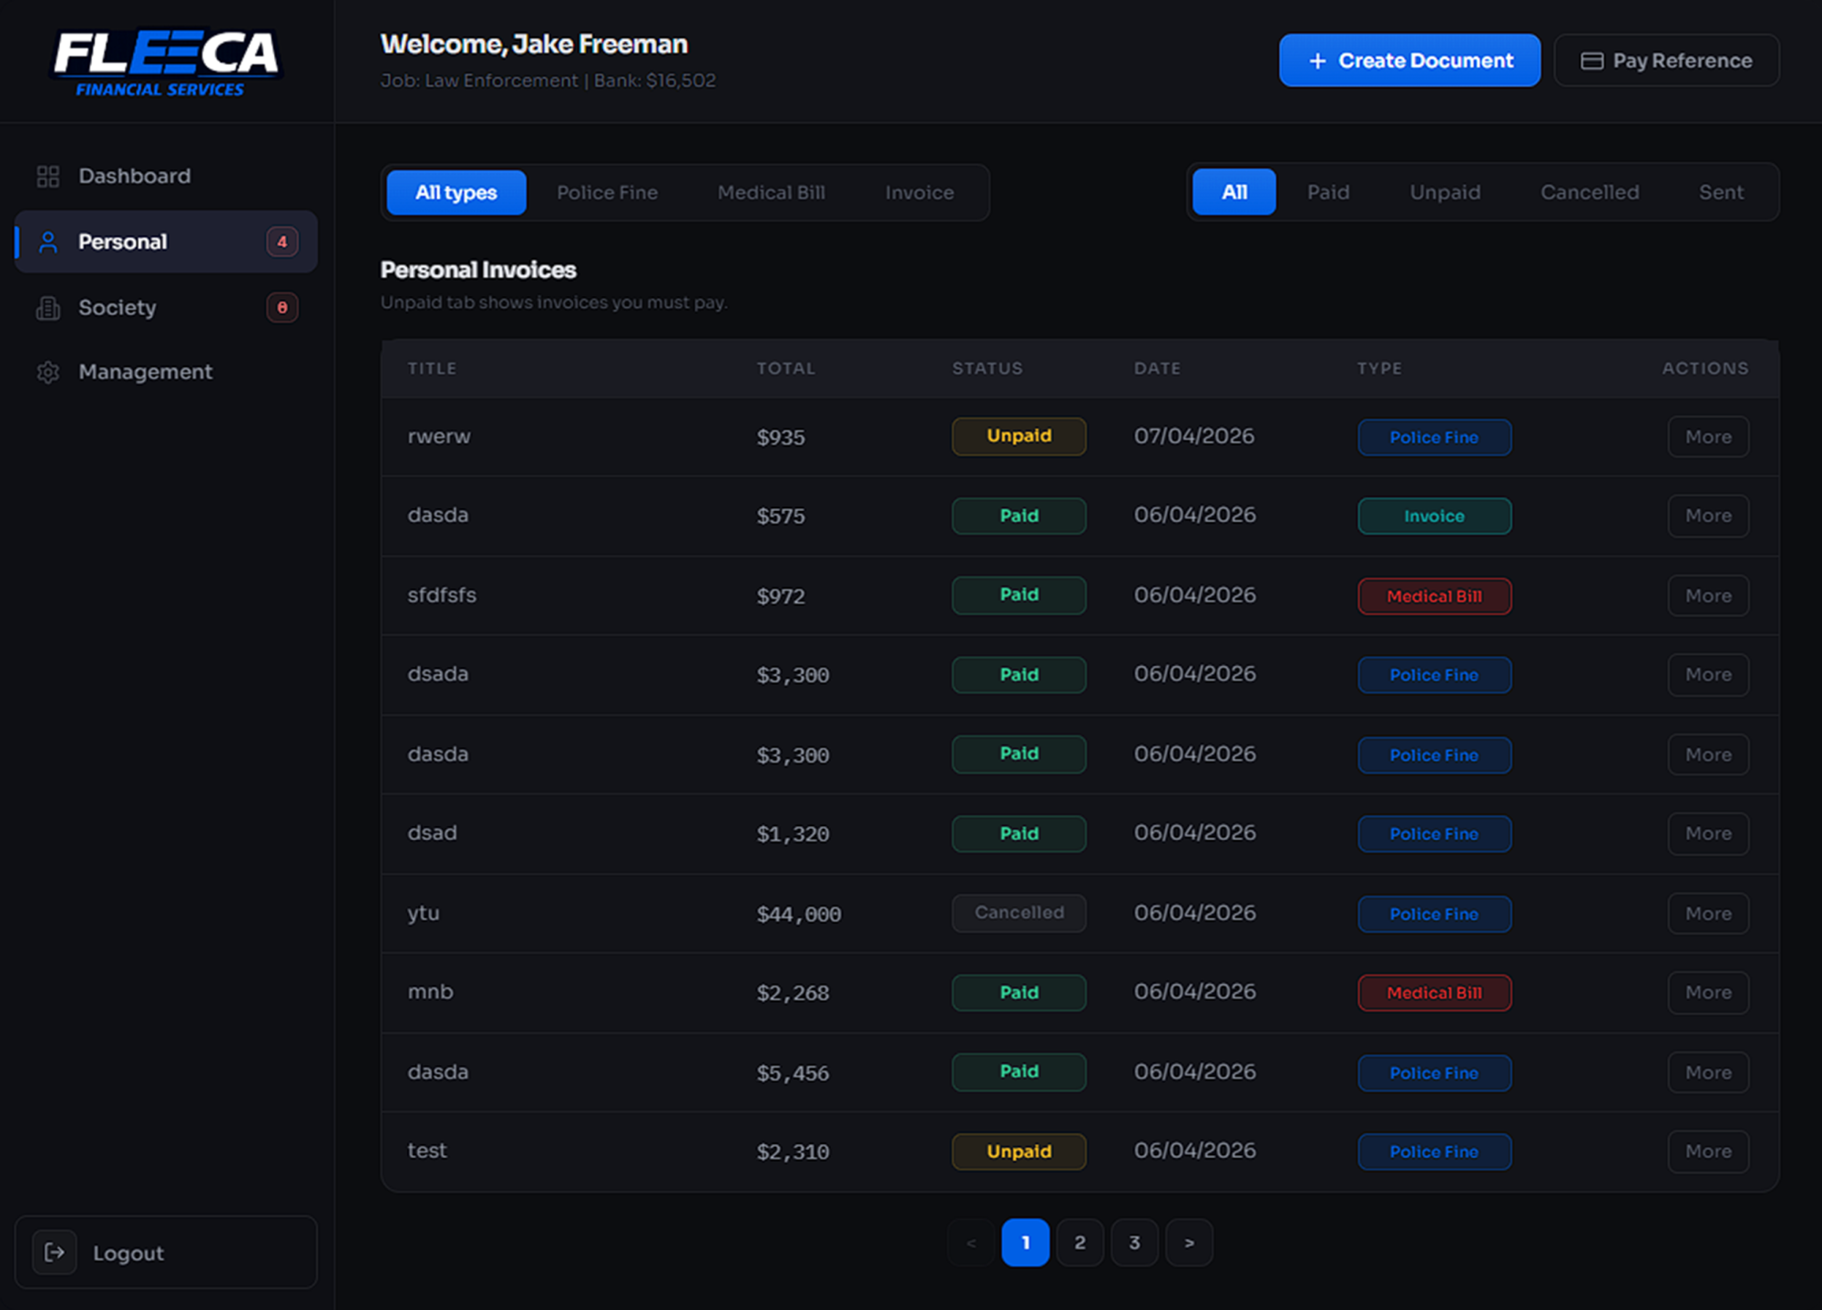Image resolution: width=1822 pixels, height=1310 pixels.
Task: Click the Logout button
Action: [x=166, y=1253]
